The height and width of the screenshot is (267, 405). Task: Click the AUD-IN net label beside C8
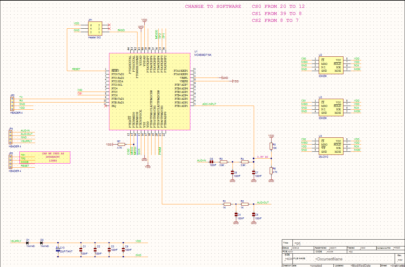202,160
